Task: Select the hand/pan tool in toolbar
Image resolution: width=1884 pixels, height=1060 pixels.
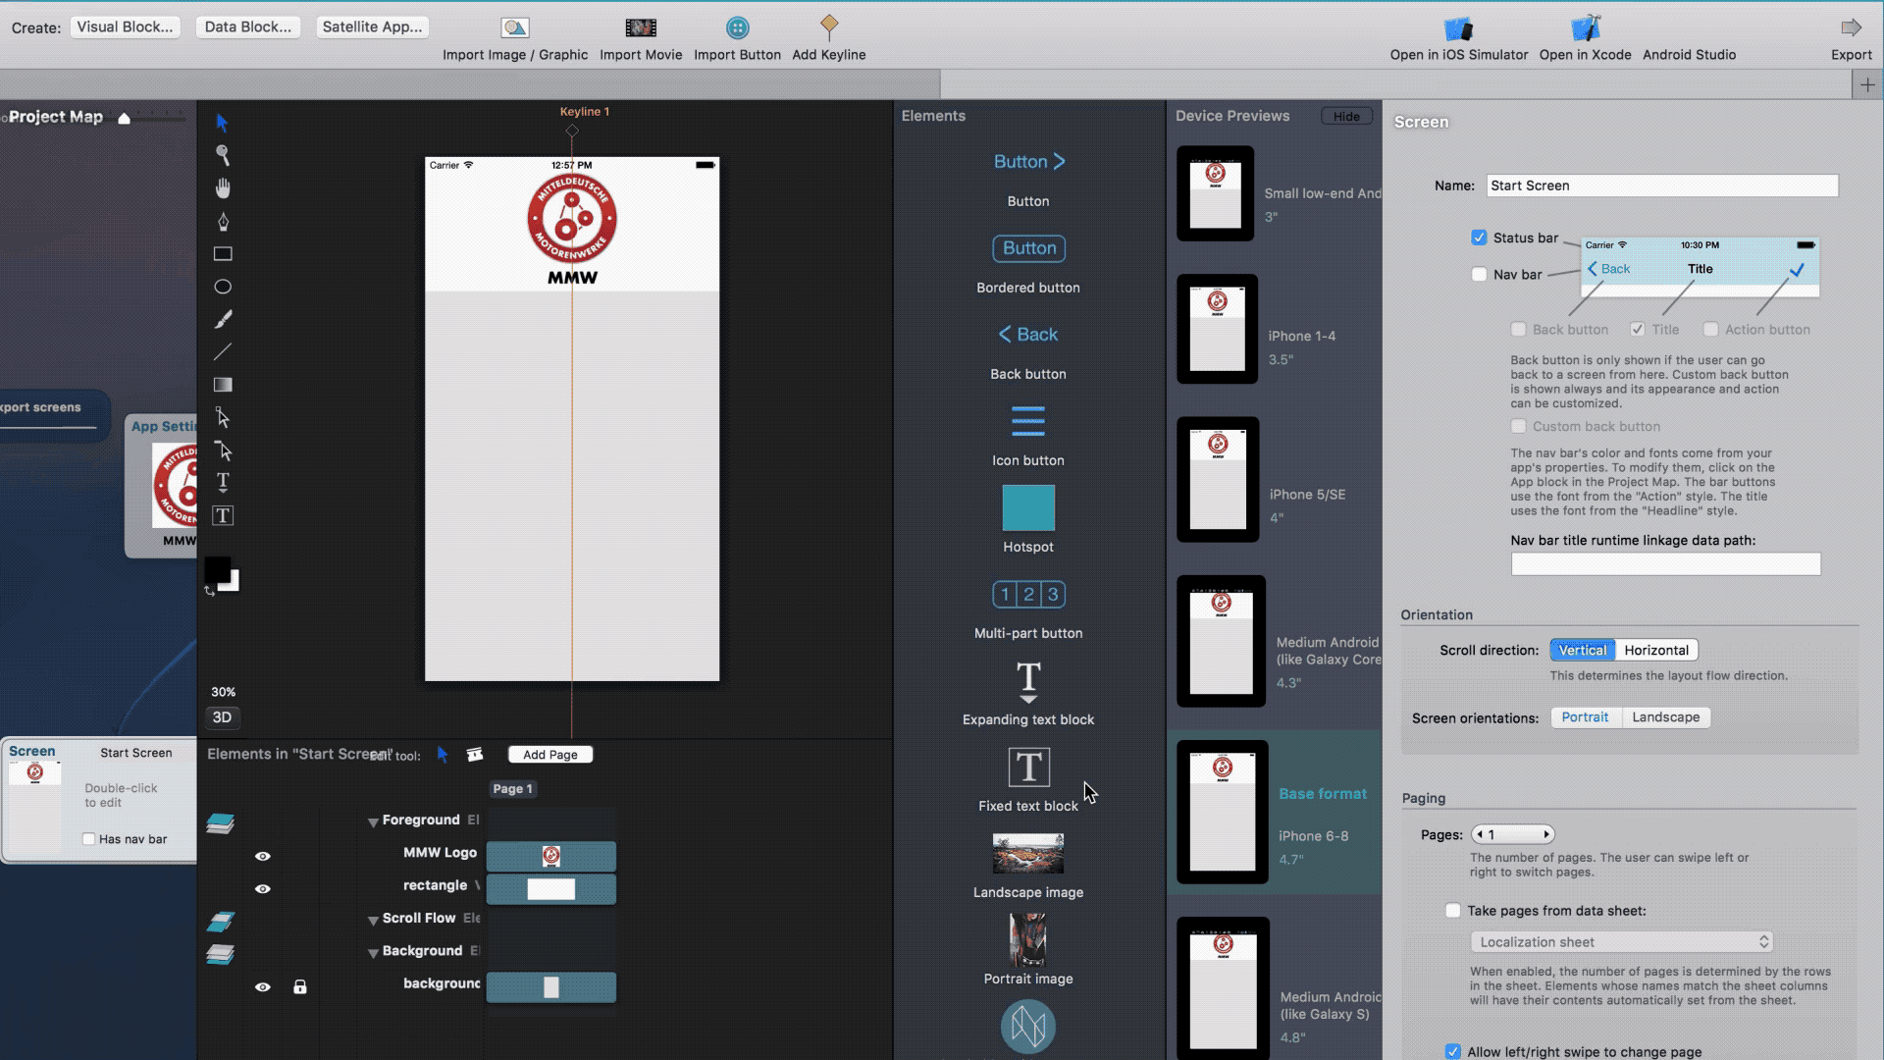Action: pos(223,187)
